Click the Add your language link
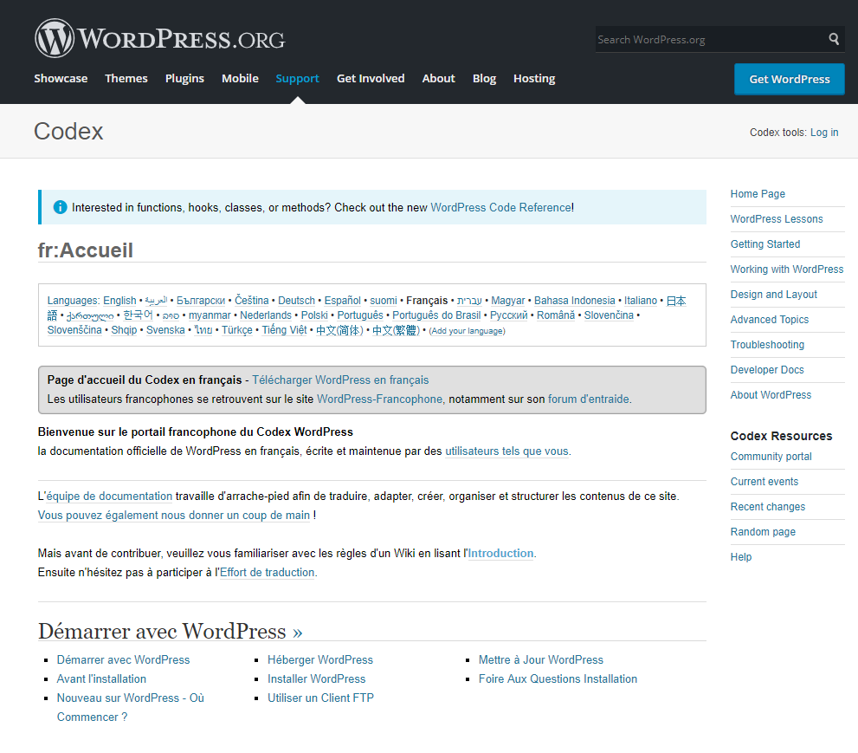Image resolution: width=858 pixels, height=753 pixels. [467, 331]
